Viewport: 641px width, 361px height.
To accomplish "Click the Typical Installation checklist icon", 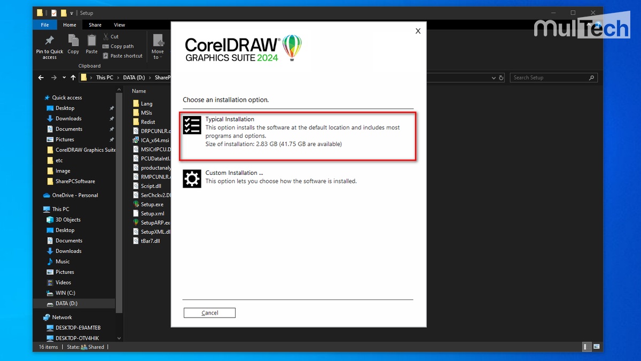I will [x=192, y=125].
